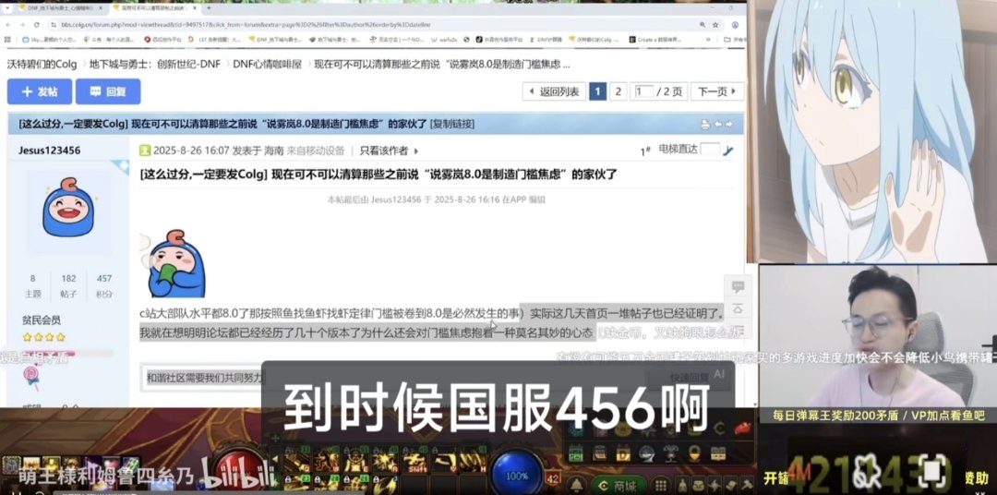Go to previous thread arrow icon
The height and width of the screenshot is (495, 997).
click(x=718, y=124)
